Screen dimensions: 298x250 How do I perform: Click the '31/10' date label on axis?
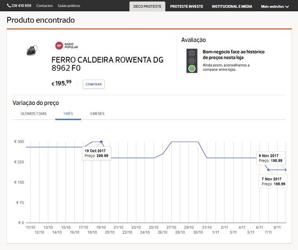(207, 227)
